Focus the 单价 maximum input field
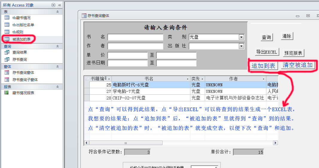The height and width of the screenshot is (168, 319). pyautogui.click(x=176, y=55)
